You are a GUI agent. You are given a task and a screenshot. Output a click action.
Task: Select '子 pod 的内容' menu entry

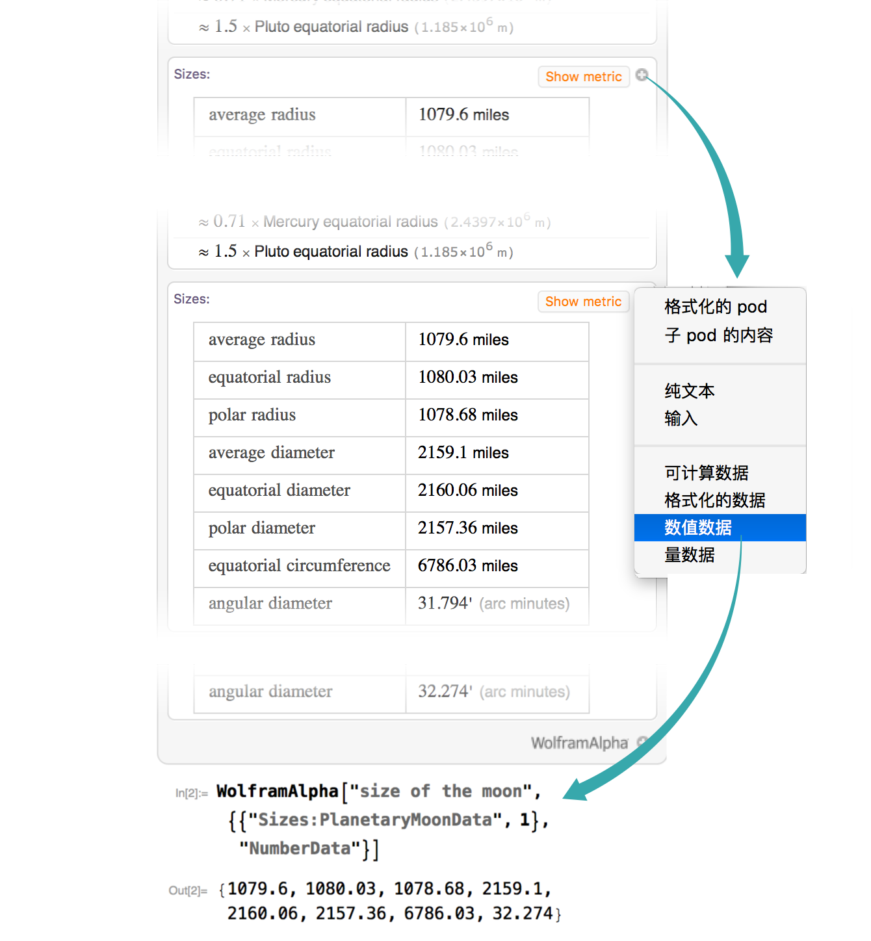click(x=720, y=335)
